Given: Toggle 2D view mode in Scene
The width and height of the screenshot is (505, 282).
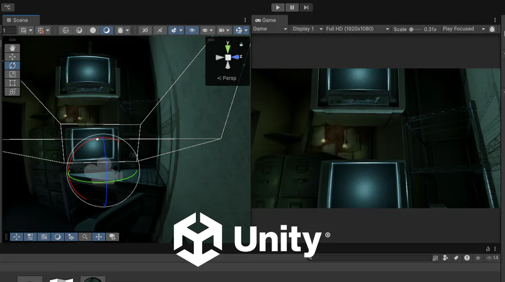Looking at the screenshot, I should (145, 30).
